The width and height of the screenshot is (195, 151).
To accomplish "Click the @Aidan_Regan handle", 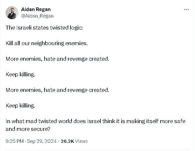I will click(x=37, y=16).
